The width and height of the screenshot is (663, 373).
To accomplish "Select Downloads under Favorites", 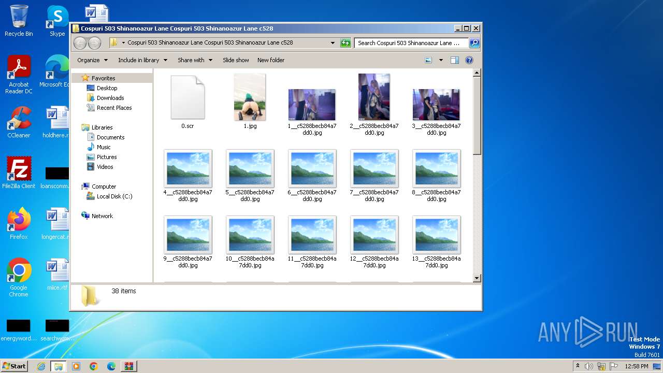I will 110,98.
